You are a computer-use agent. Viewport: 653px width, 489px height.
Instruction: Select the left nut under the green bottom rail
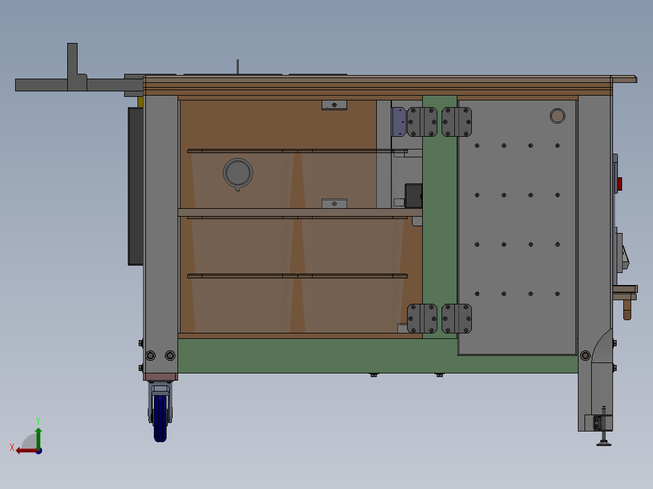374,375
